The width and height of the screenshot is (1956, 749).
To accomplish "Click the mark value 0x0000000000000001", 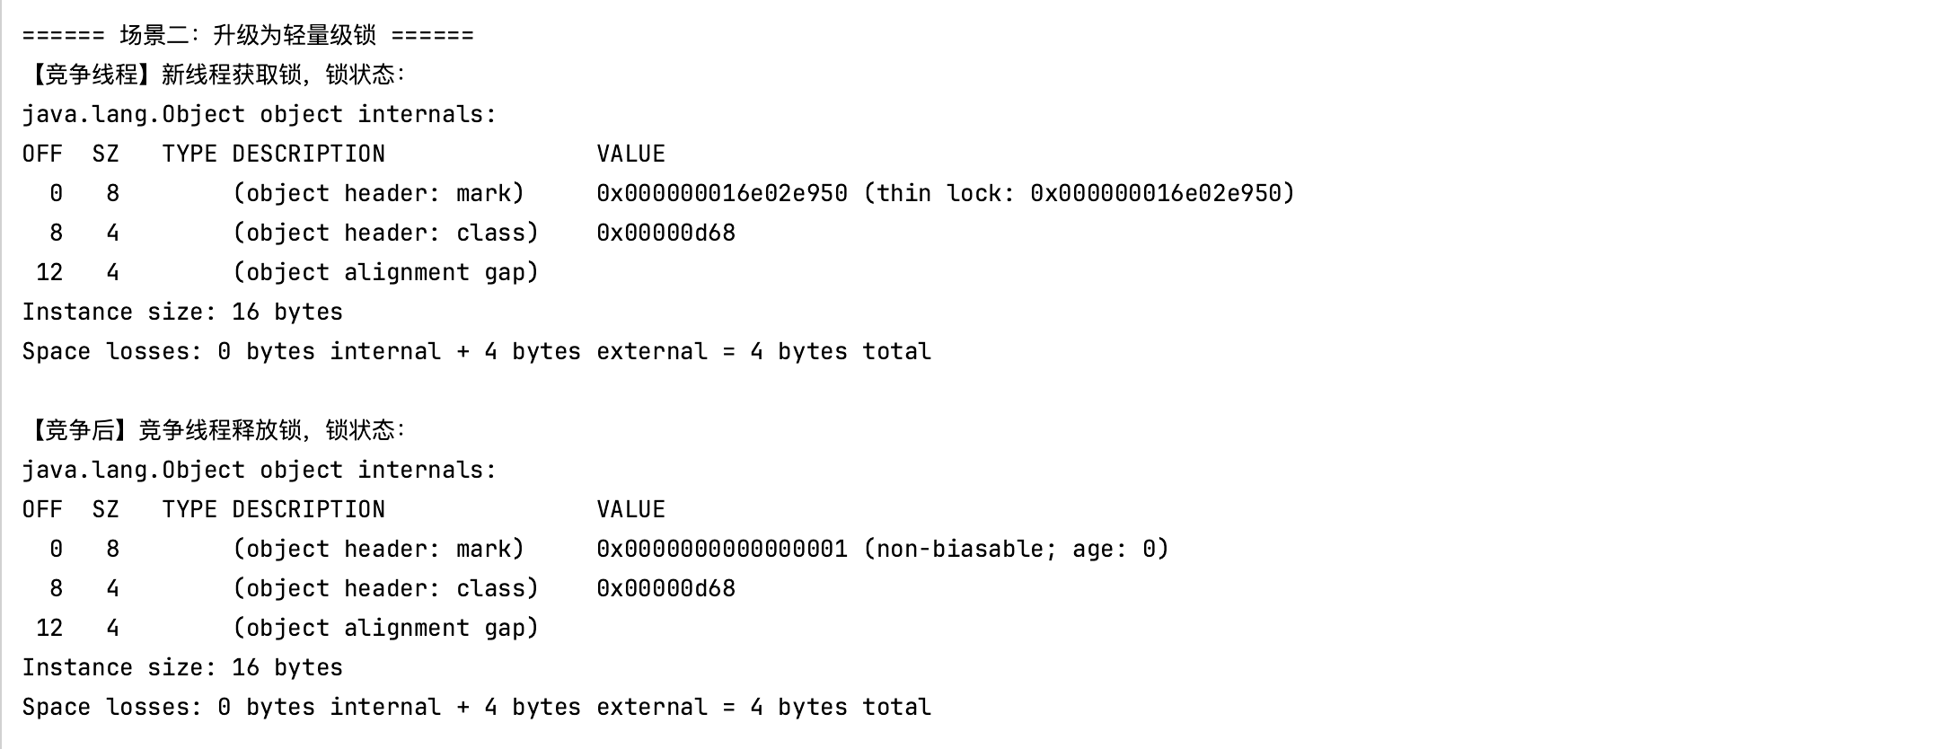I will (722, 549).
